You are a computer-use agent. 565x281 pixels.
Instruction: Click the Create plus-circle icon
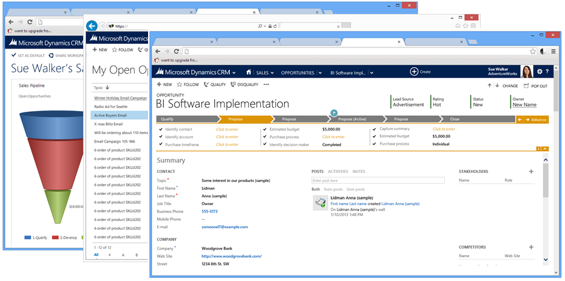click(414, 72)
